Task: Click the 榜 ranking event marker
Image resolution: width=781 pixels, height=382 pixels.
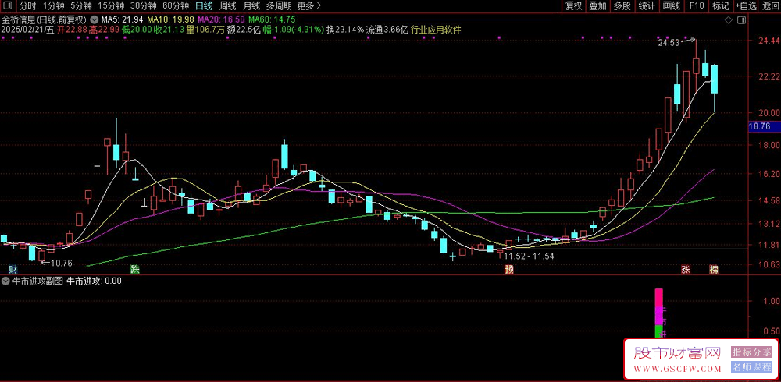Action: [x=715, y=270]
